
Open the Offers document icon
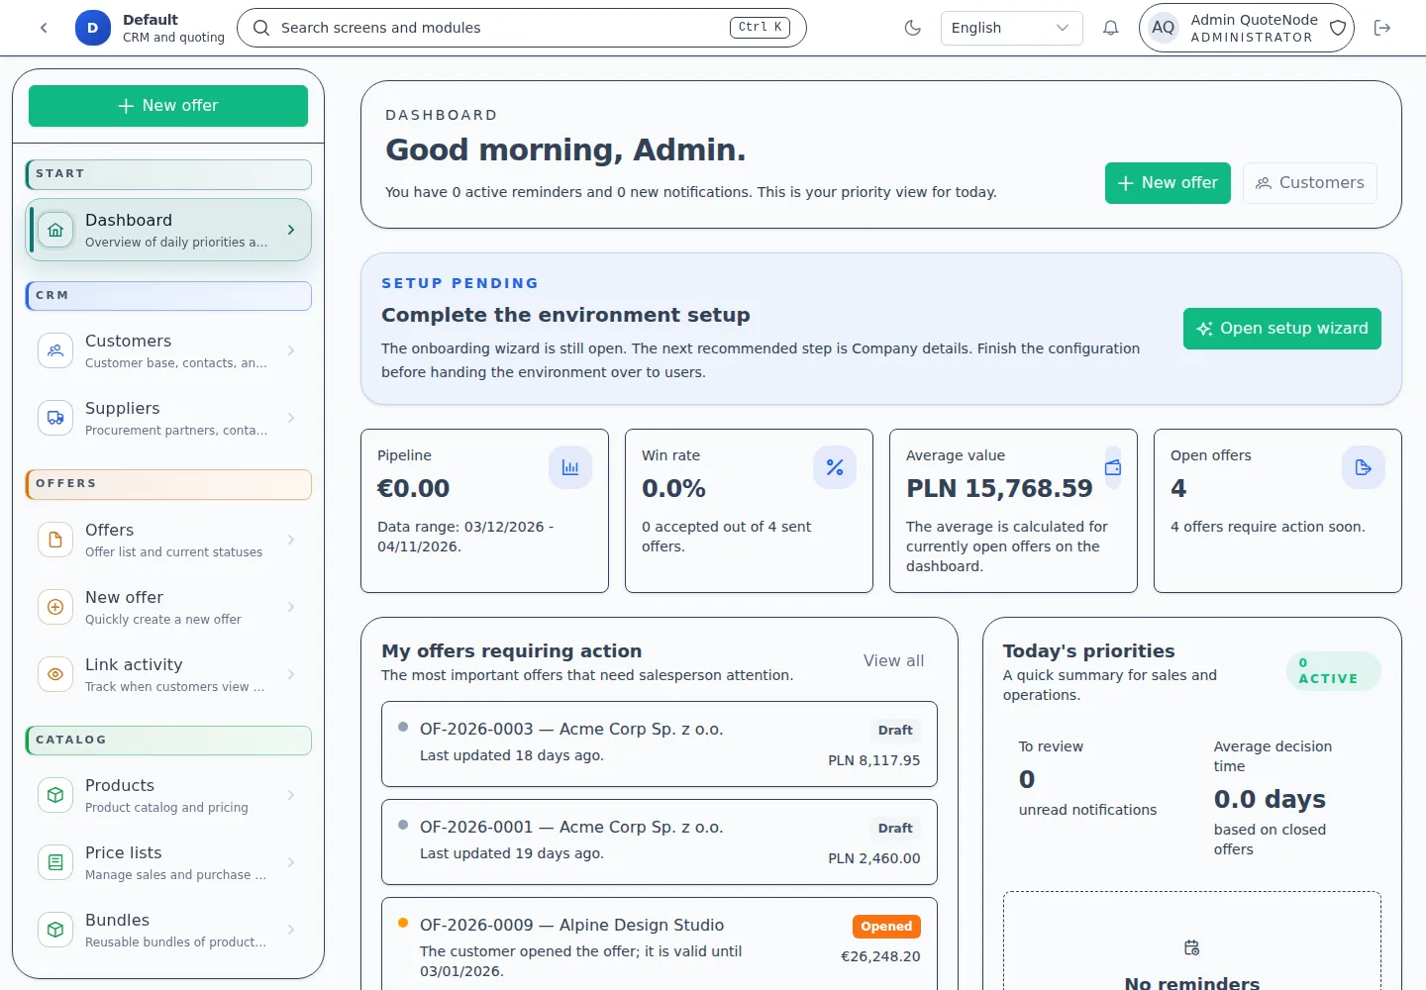54,540
